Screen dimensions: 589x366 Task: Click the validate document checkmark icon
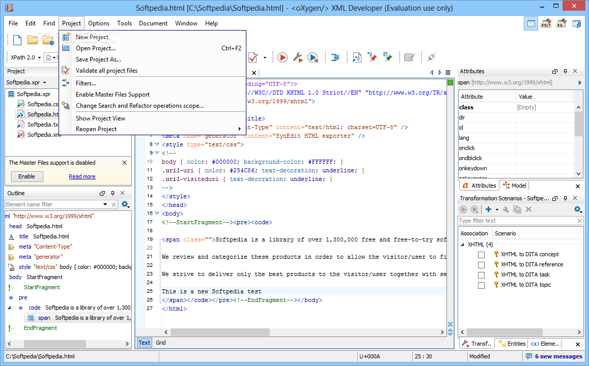[x=253, y=57]
